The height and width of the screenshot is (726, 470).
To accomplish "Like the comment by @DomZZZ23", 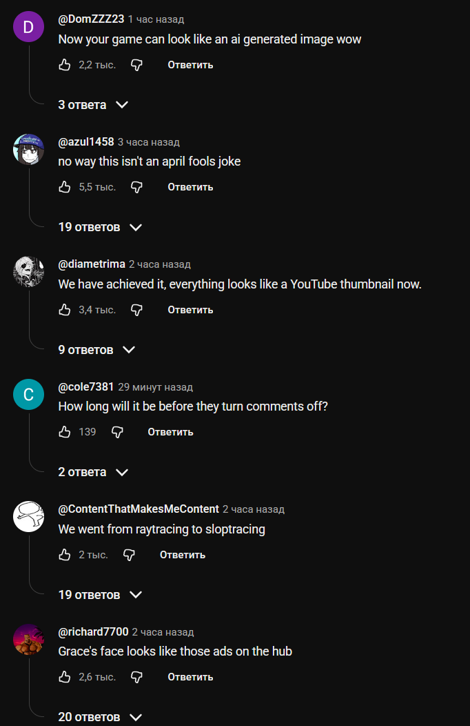I will 65,65.
